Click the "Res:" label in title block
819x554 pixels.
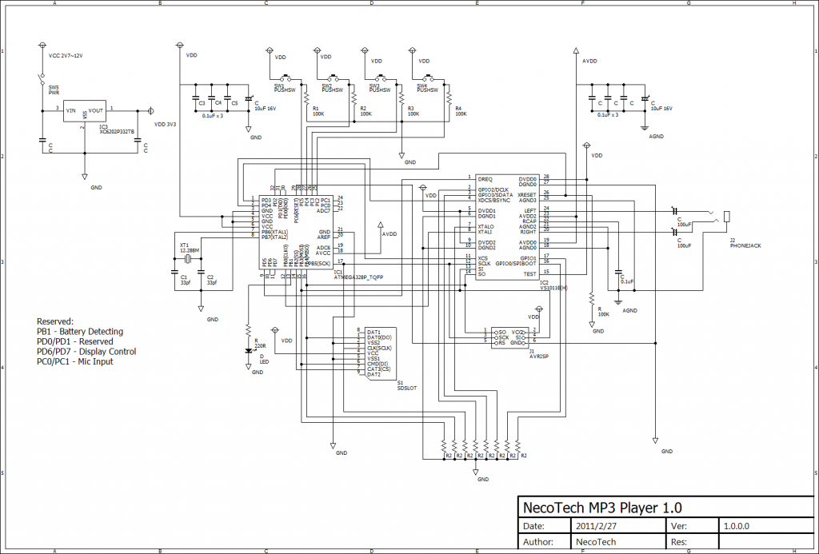678,542
